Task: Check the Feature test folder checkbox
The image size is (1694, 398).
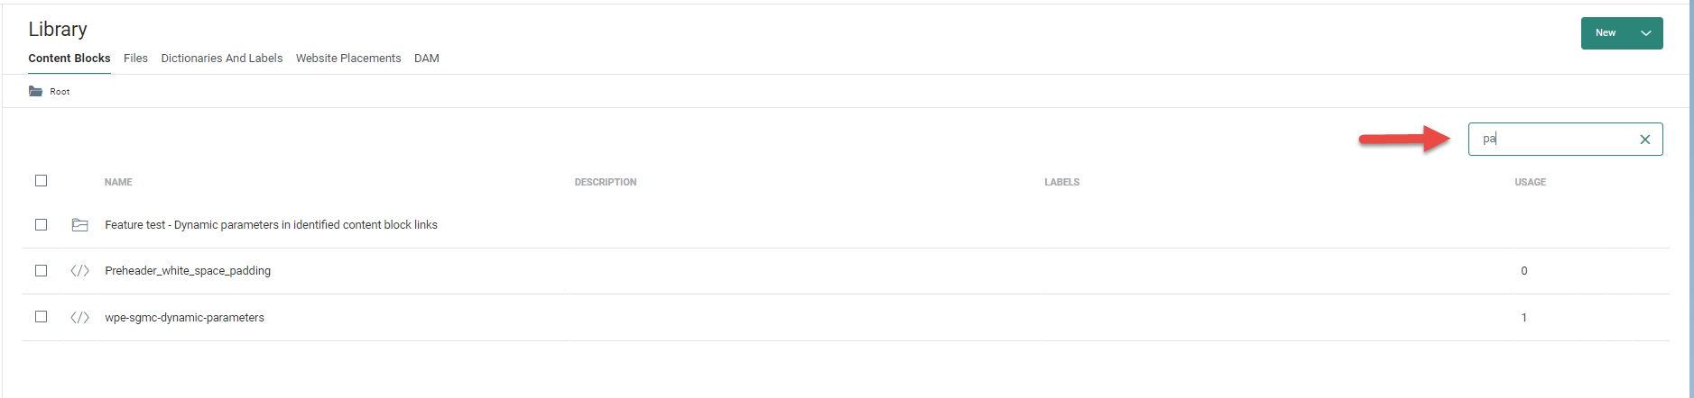Action: 41,225
